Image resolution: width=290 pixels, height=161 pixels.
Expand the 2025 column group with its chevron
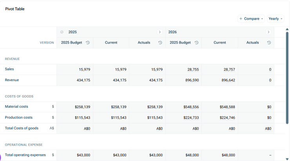[x=159, y=32]
